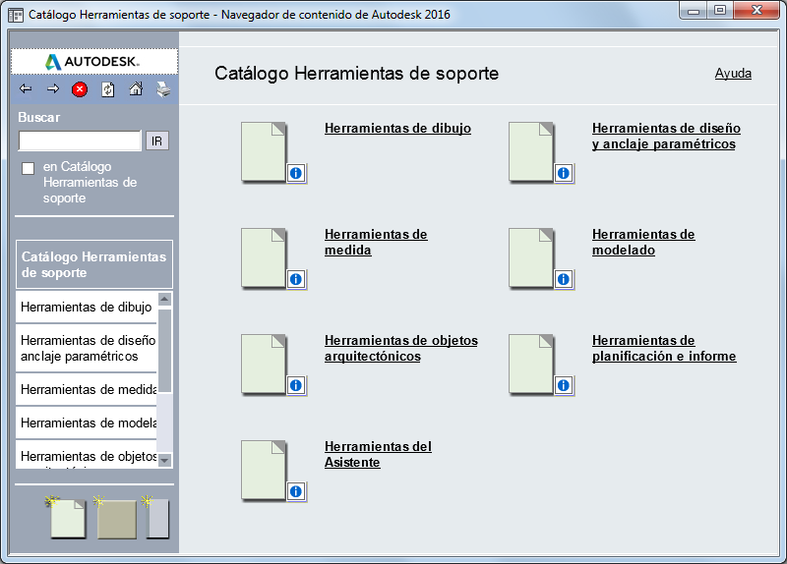Open the 'Herramientas de dibujo' link
The width and height of the screenshot is (787, 564).
point(397,129)
